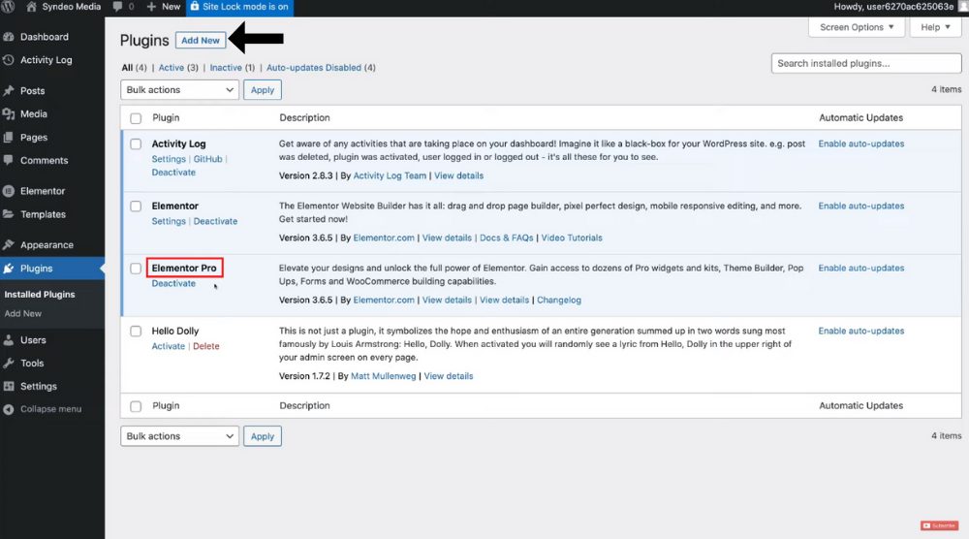The image size is (969, 539).
Task: Deactivate the Elementor Pro plugin
Action: coord(173,283)
